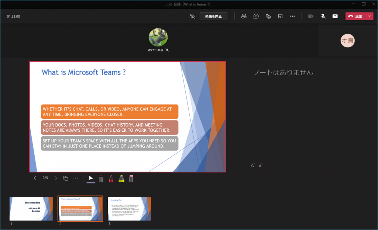Toggle private viewing eye icon

pyautogui.click(x=192, y=16)
